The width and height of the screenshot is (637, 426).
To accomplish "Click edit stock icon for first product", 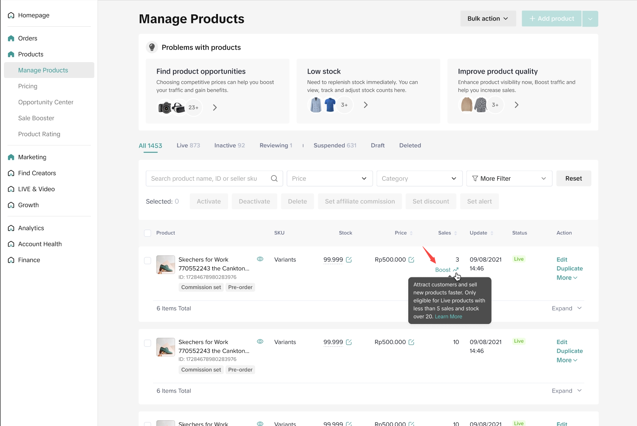I will point(349,260).
